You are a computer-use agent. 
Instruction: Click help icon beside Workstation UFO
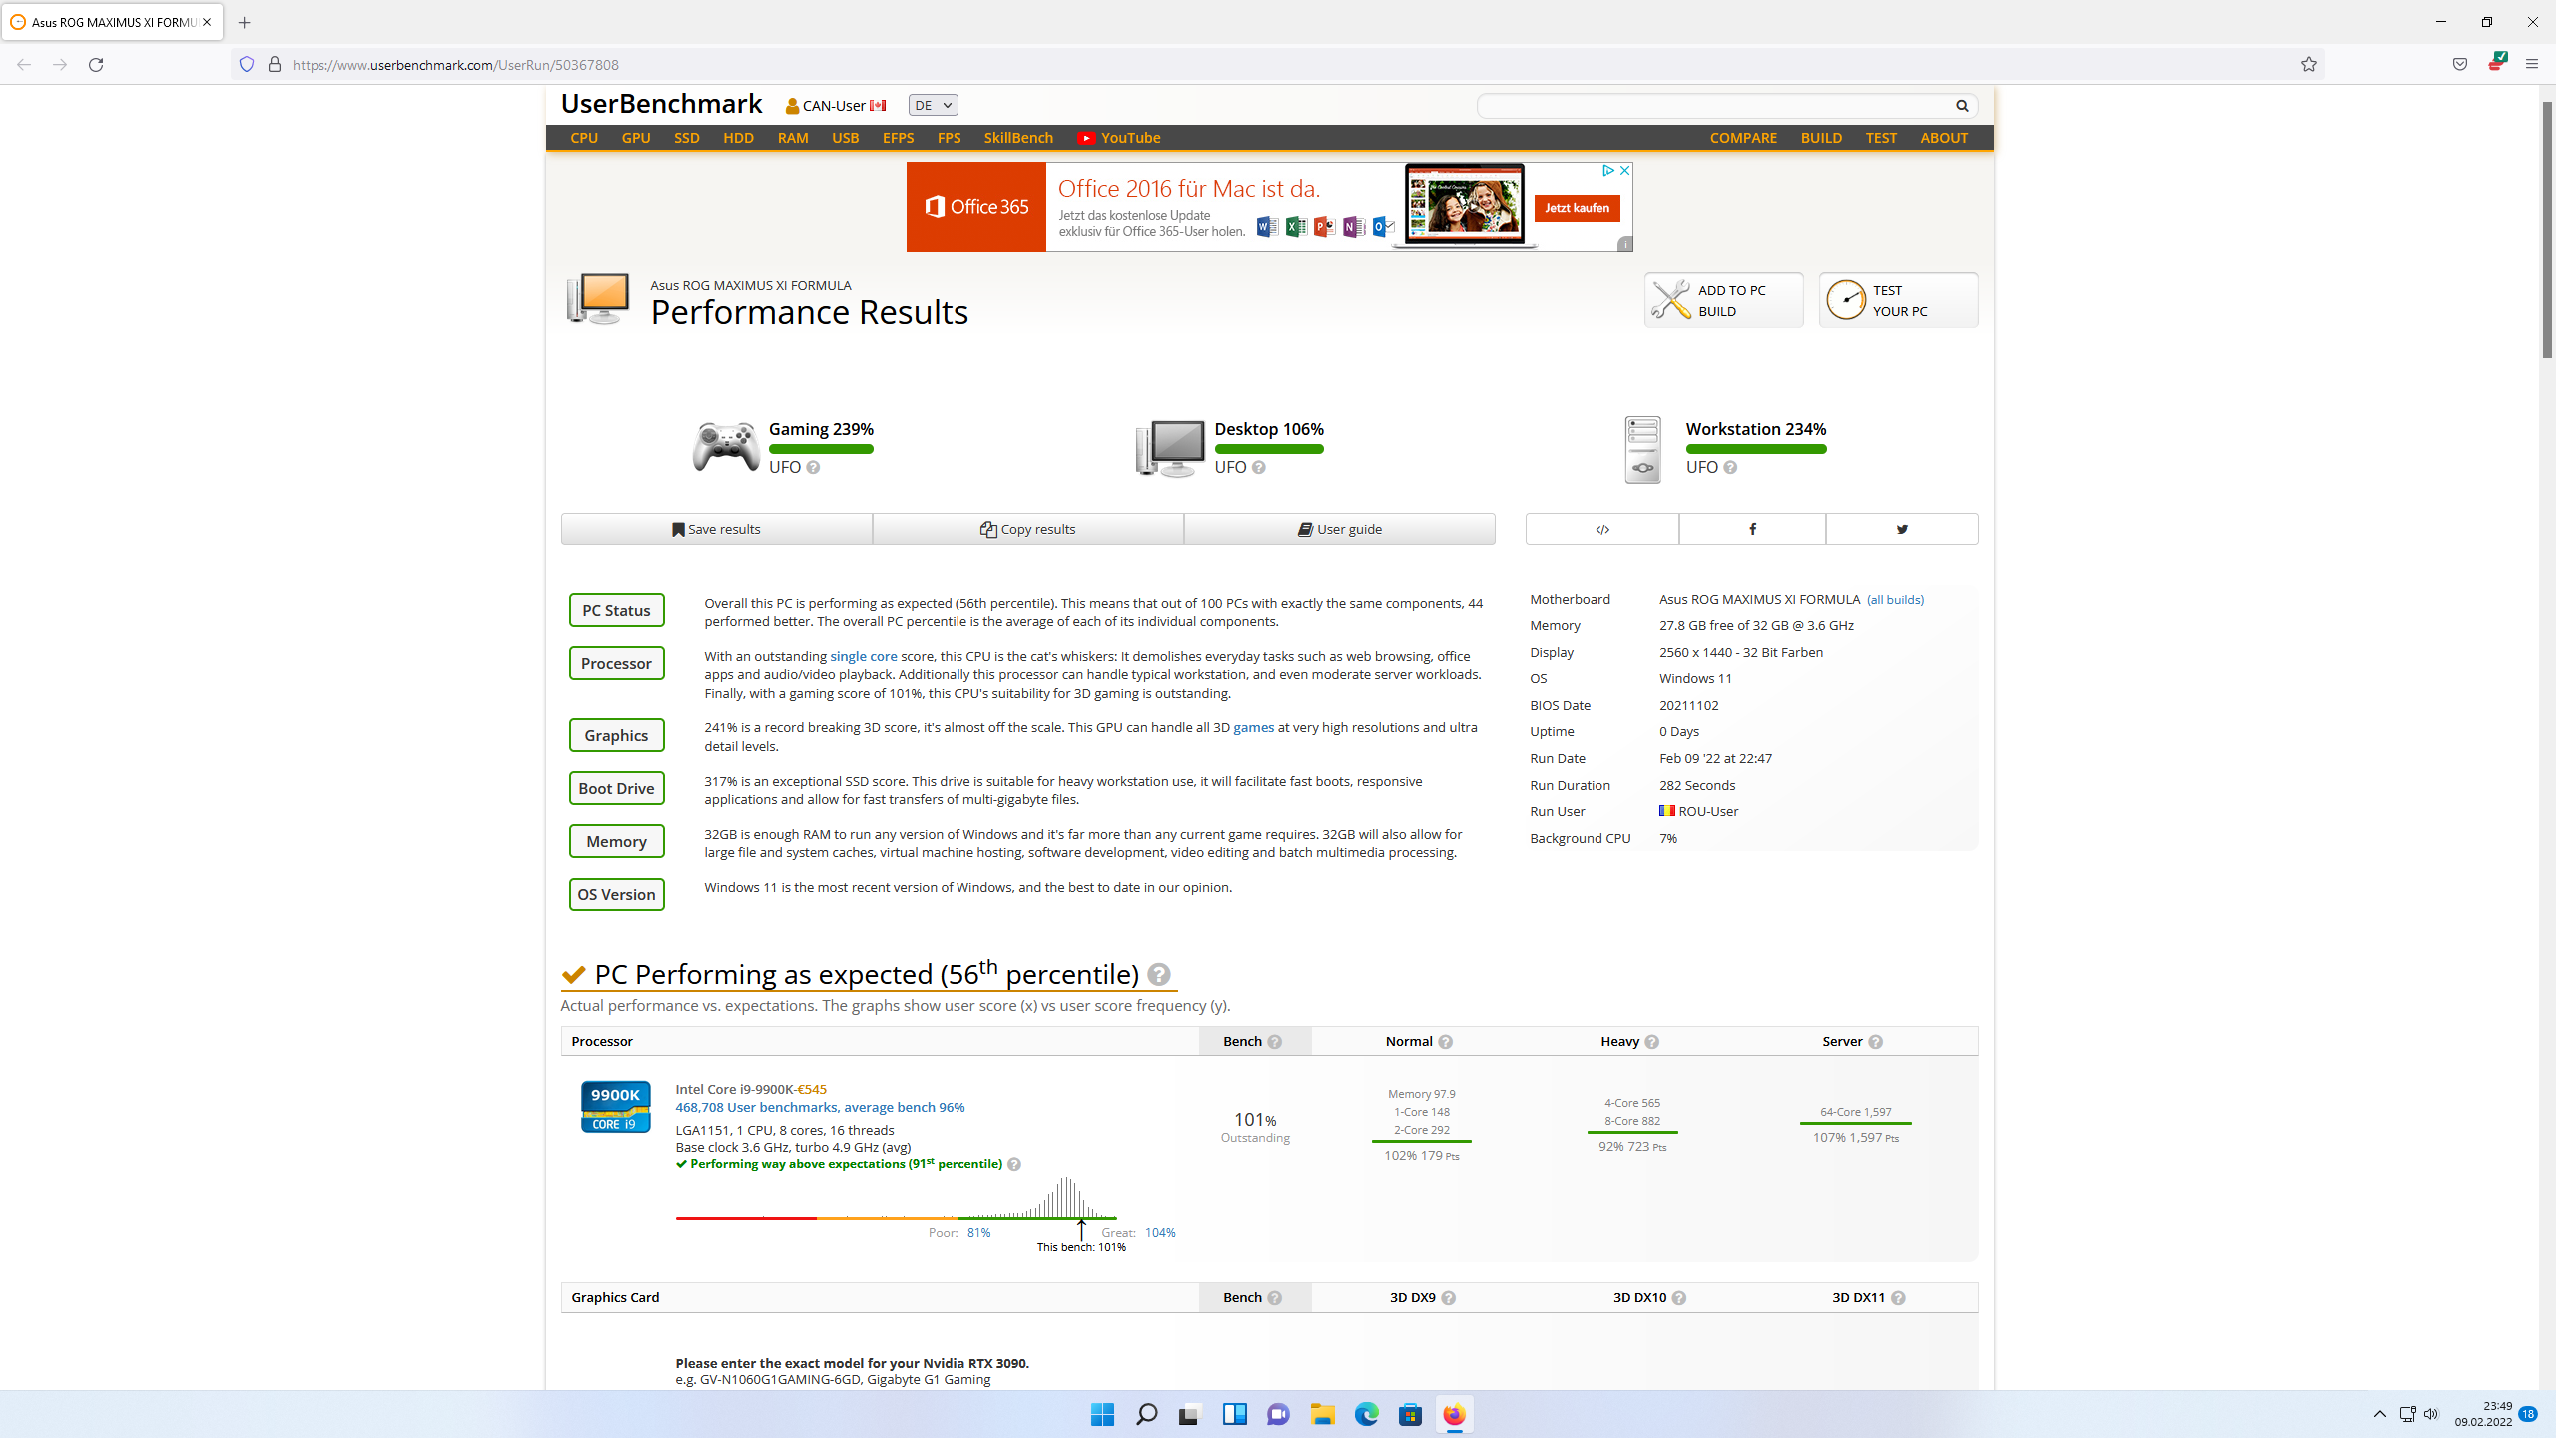point(1730,468)
